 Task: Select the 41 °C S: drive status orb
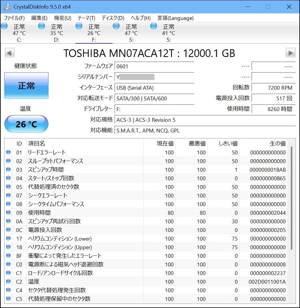click(154, 26)
